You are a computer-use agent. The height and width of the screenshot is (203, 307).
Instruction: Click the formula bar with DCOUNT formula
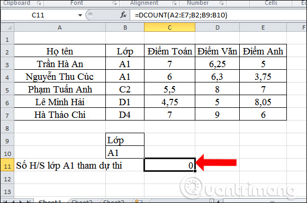click(x=218, y=15)
